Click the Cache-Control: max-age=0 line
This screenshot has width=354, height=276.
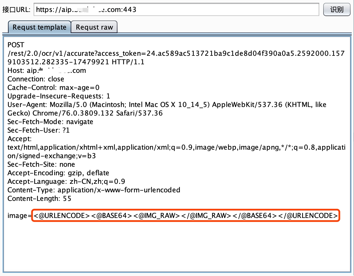point(53,88)
